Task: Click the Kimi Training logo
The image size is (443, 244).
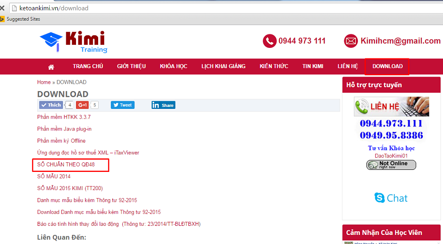Action: (x=73, y=42)
